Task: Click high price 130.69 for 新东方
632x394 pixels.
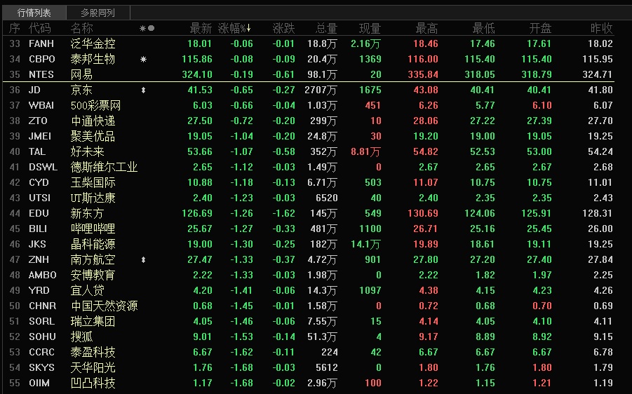Action: click(423, 214)
